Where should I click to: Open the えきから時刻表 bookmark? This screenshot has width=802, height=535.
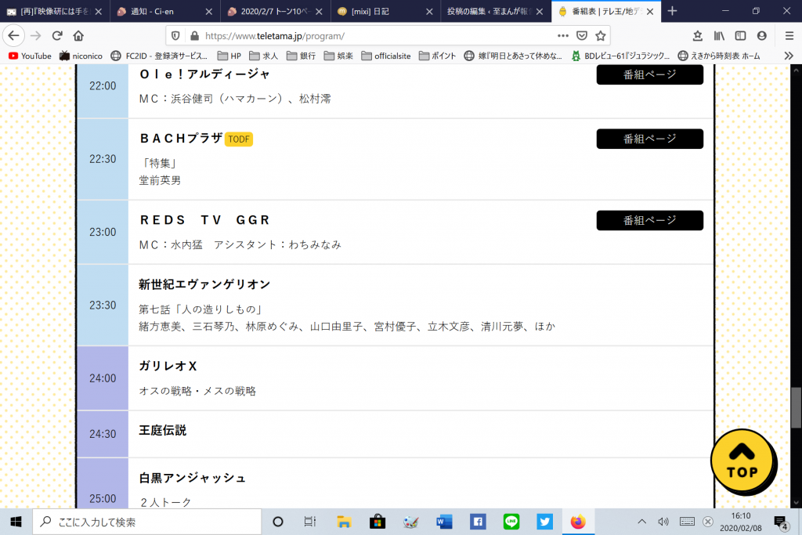coord(719,56)
